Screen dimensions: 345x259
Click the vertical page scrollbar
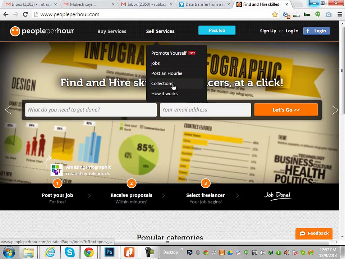342,71
